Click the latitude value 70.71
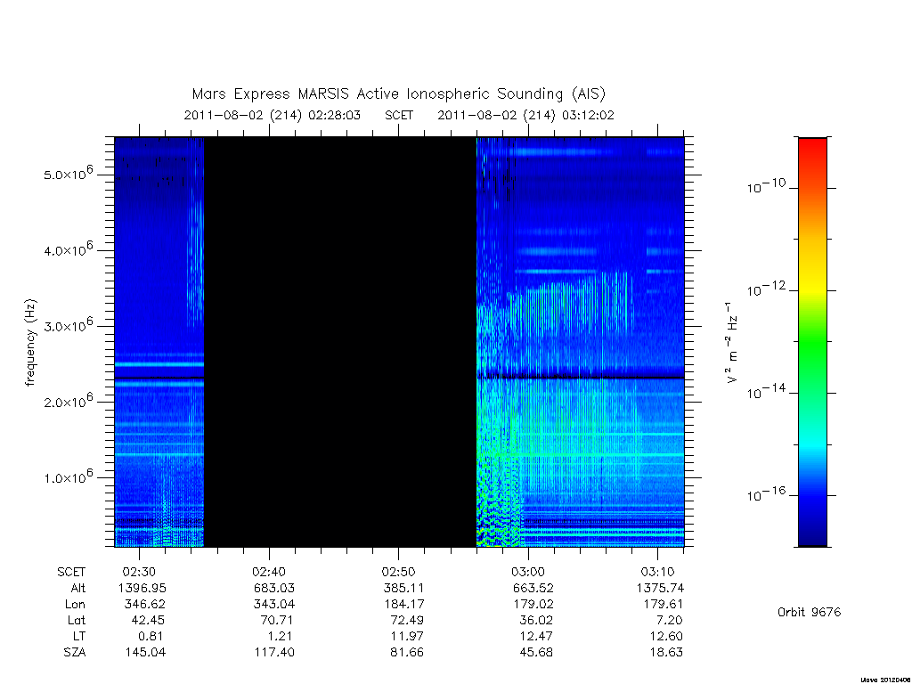The image size is (912, 684). pyautogui.click(x=277, y=621)
